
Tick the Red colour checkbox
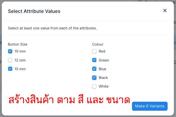click(94, 51)
